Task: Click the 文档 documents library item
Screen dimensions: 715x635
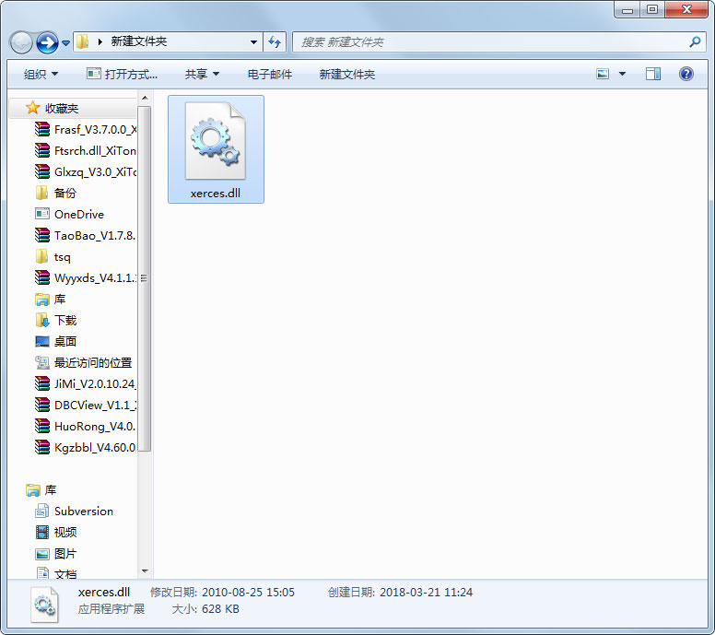Action: point(55,573)
